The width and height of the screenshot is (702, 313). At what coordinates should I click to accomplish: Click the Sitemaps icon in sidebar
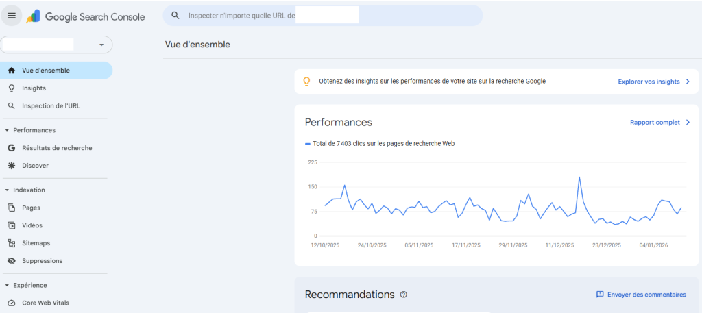click(11, 243)
